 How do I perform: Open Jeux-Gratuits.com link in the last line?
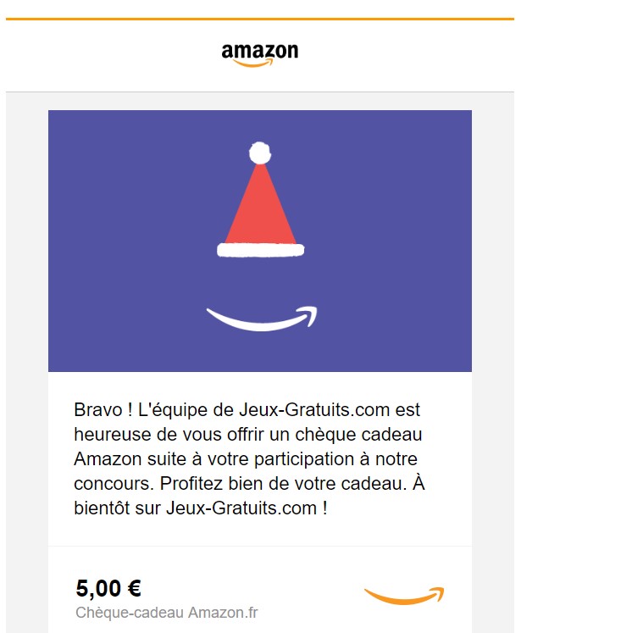click(x=241, y=508)
